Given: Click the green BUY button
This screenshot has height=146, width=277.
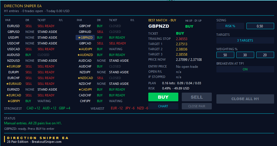Looking at the screenshot, I should pos(163,97).
